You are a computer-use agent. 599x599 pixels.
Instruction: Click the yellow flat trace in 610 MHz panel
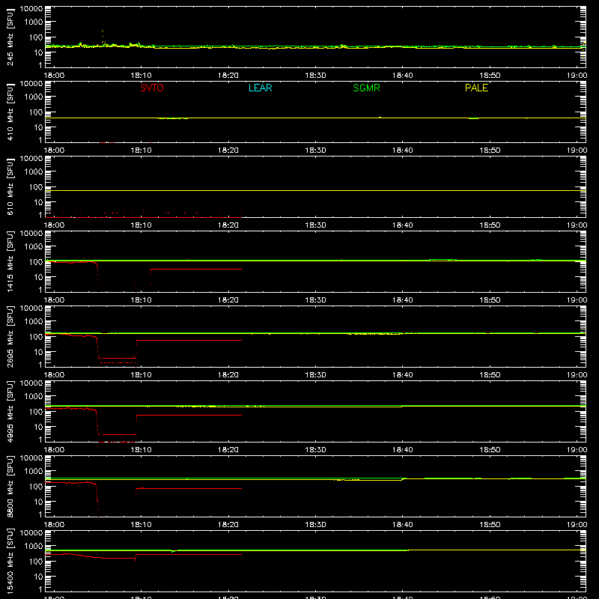(x=315, y=190)
